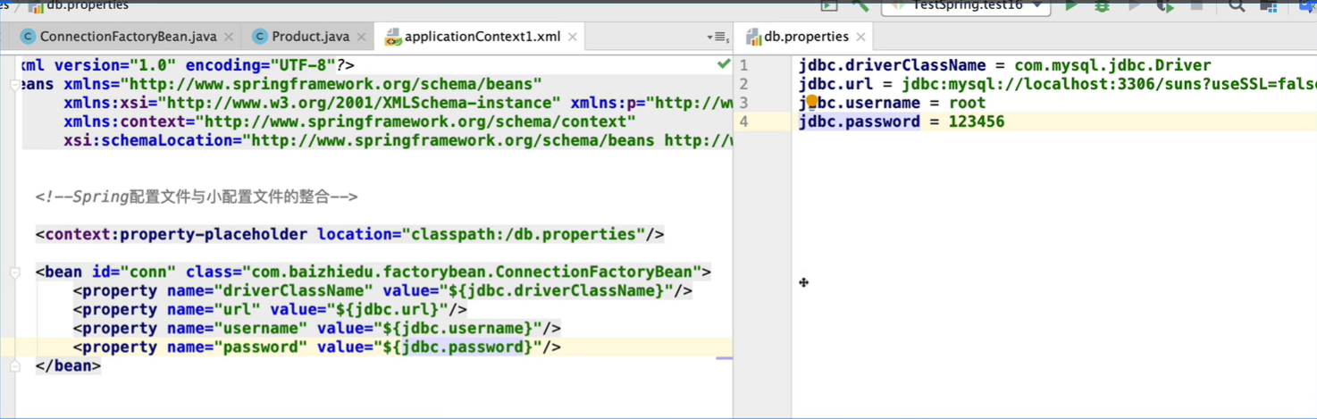Click the Stop square icon in toolbar

pos(1196,5)
